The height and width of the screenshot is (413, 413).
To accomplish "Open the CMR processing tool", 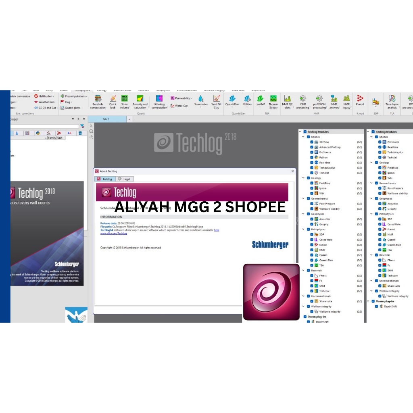I will (303, 102).
